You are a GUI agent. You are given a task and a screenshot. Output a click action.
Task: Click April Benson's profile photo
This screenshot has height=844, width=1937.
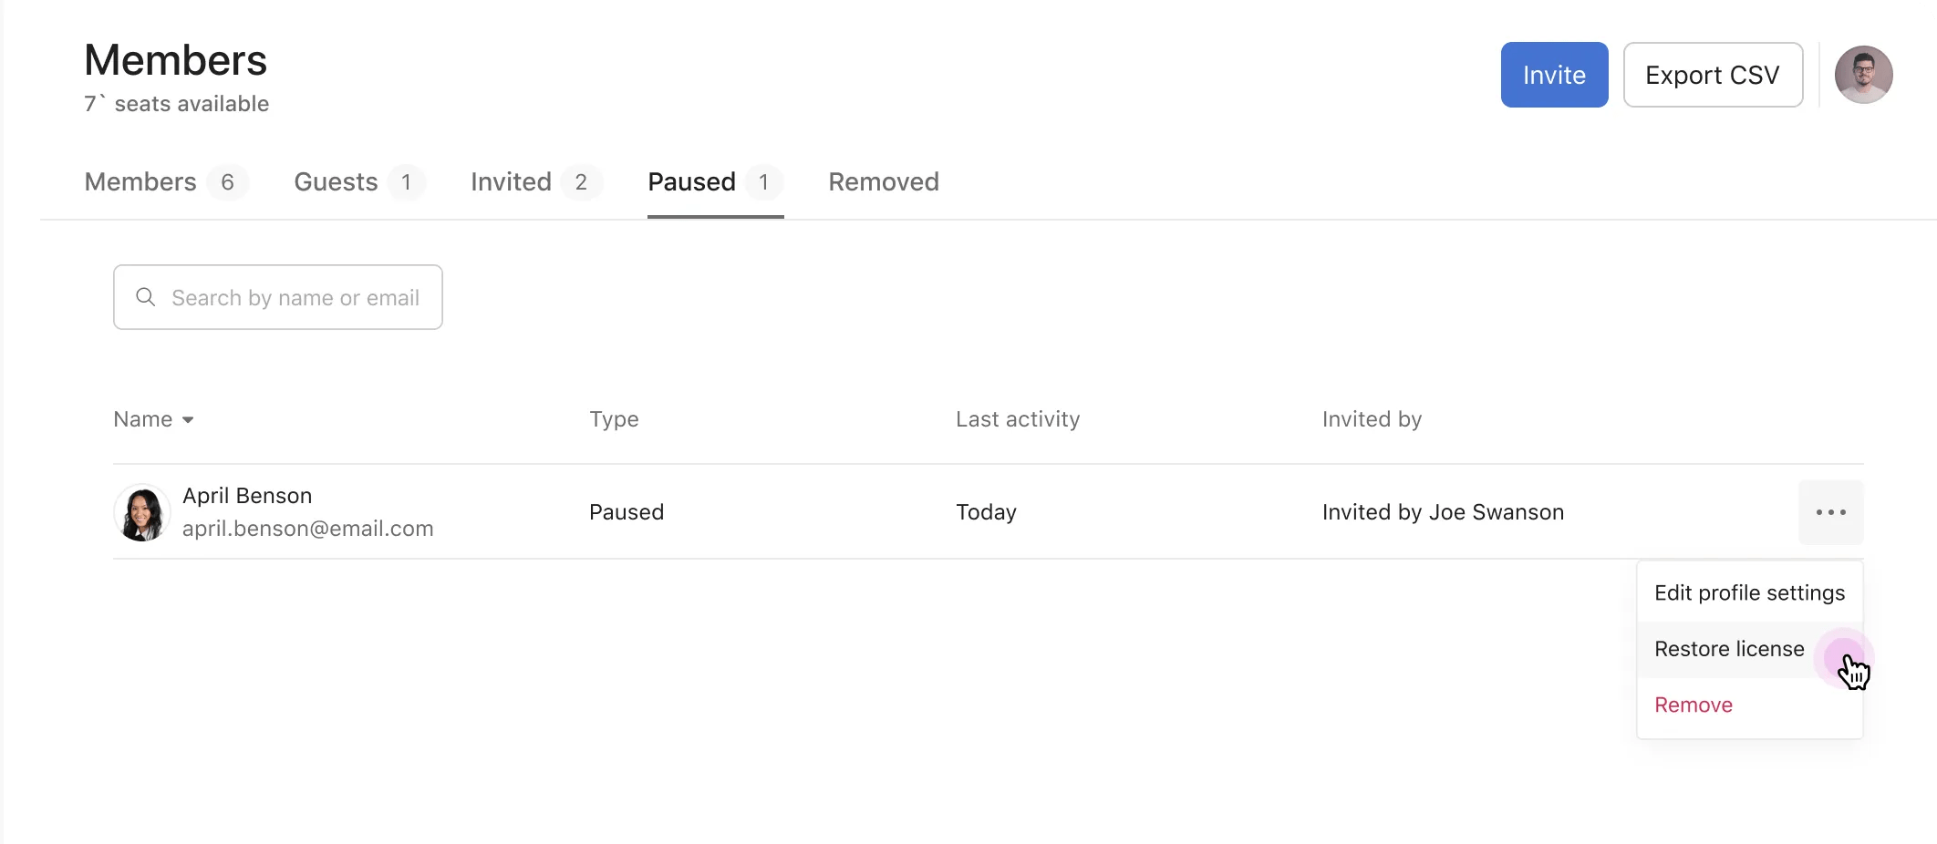pos(142,512)
